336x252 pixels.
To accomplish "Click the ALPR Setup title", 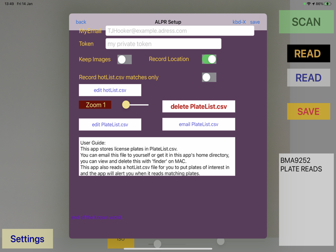I will coord(168,22).
